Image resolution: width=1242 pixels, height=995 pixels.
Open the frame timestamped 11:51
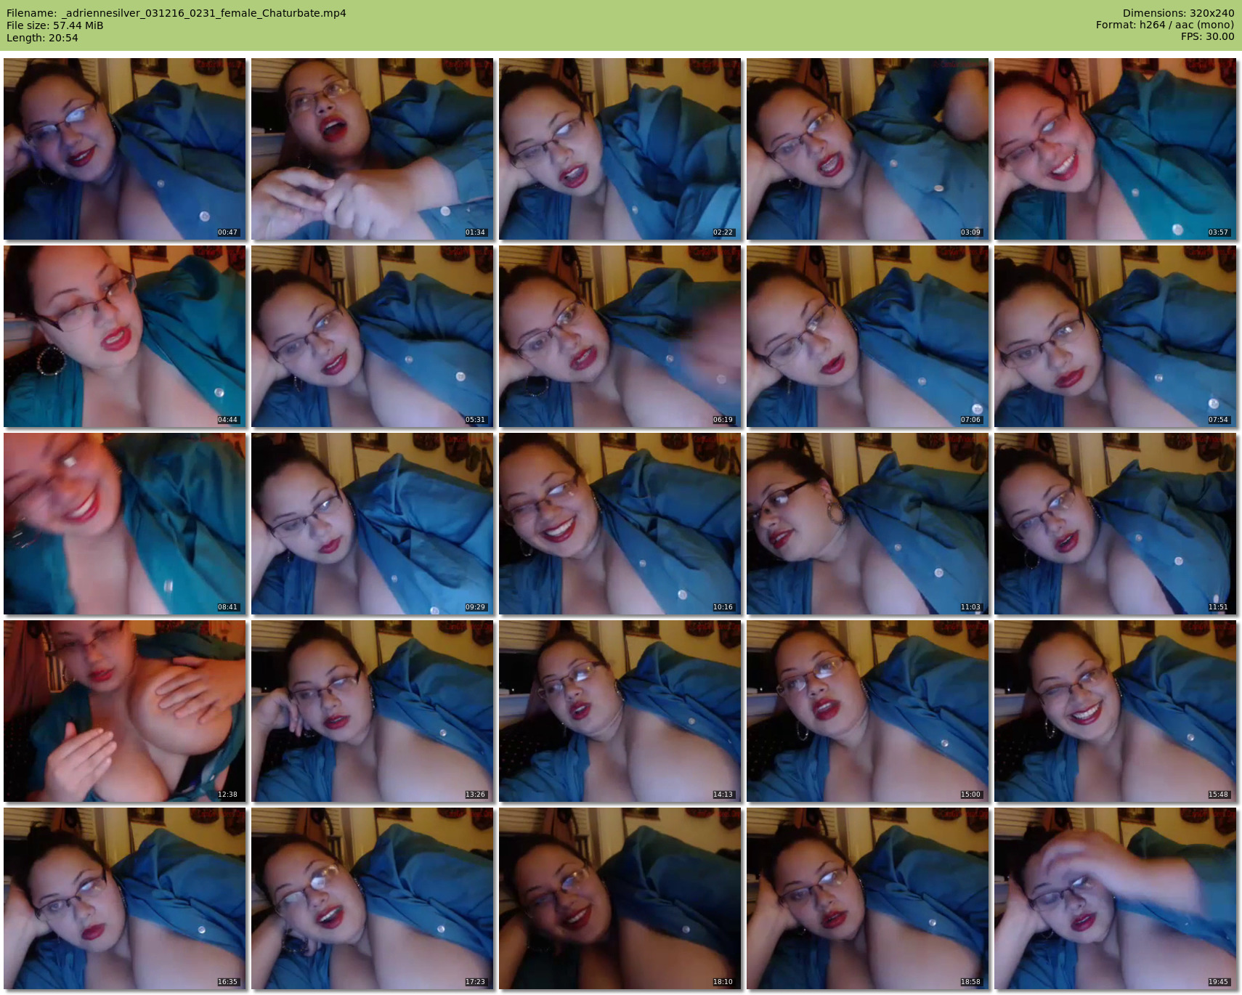pyautogui.click(x=1115, y=524)
